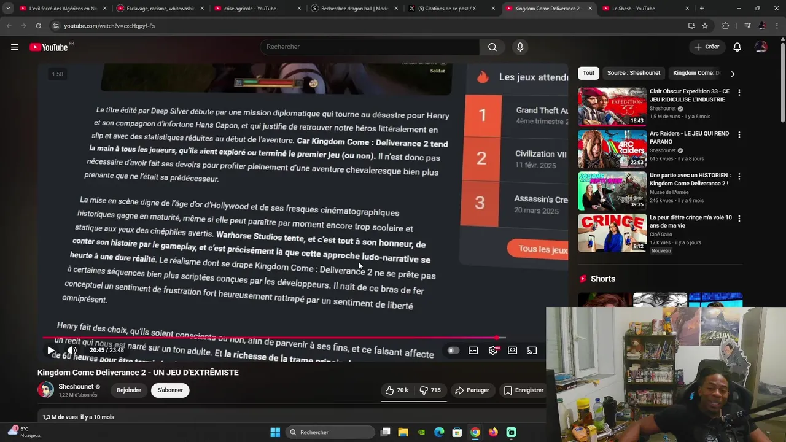Open the HISTORIEN Kingdom Come video thumbnail
Viewport: 786px width, 442px height.
(612, 190)
